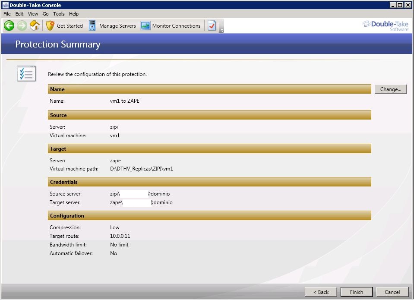414x300 pixels.
Task: Click the Manage Servers server icon
Action: point(92,25)
